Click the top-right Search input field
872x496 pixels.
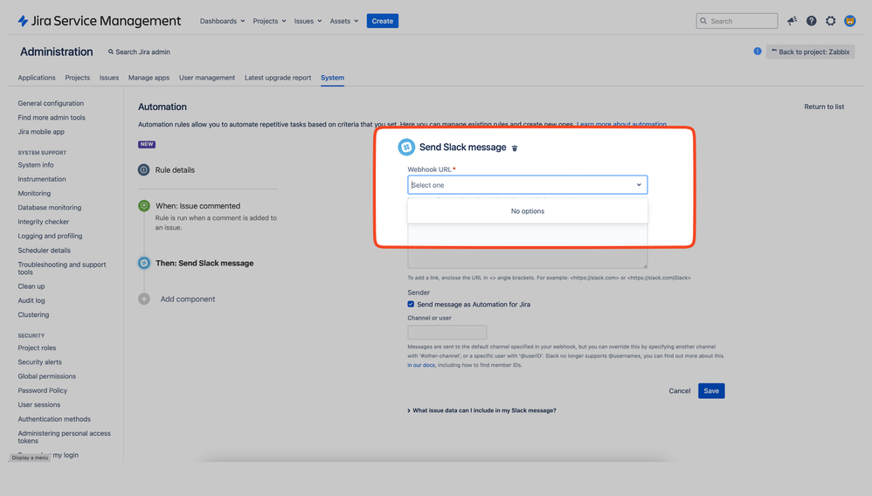coord(737,21)
